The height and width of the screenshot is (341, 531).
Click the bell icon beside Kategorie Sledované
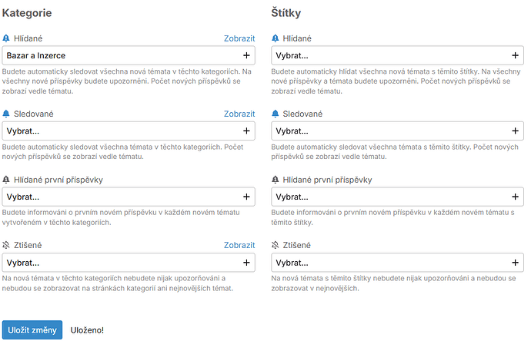click(x=6, y=114)
